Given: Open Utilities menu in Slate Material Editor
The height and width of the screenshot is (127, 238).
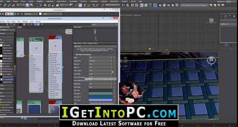Looking at the screenshot, I should [x=38, y=22].
